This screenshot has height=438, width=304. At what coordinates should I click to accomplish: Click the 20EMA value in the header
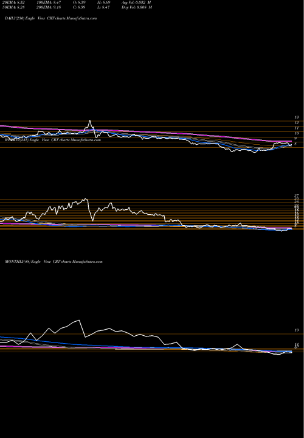(15, 2)
